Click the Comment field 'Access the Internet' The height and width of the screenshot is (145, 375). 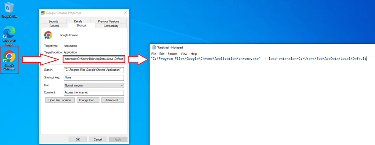[x=94, y=93]
